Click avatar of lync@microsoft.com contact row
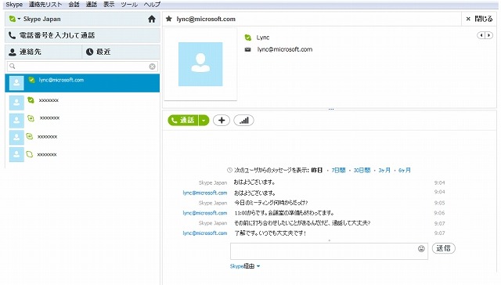Image resolution: width=501 pixels, height=285 pixels. 16,83
